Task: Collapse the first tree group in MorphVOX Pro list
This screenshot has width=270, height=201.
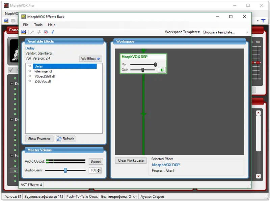Action: (12, 83)
